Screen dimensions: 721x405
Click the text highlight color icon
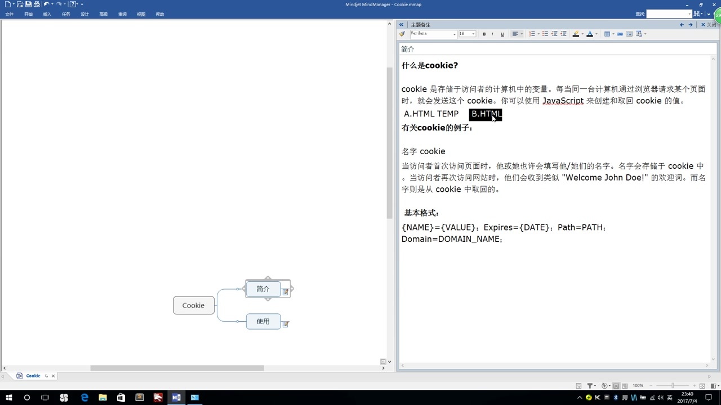(576, 34)
